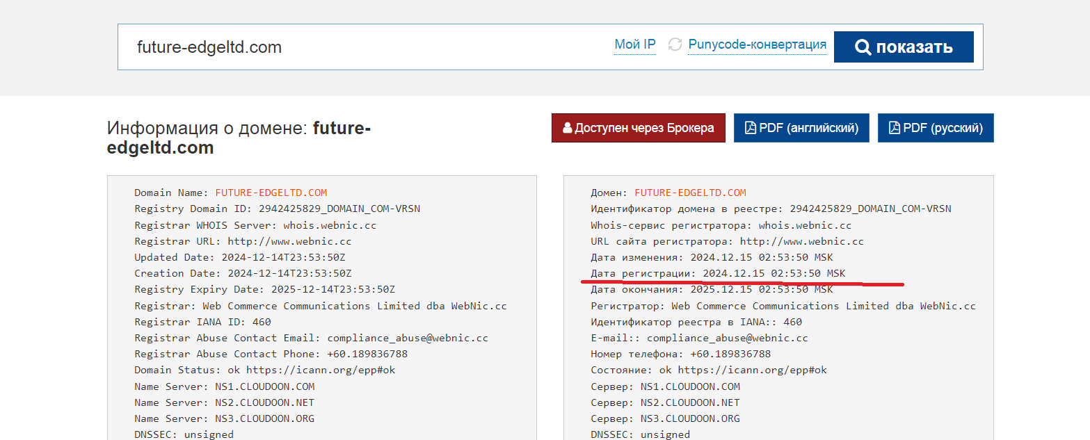The image size is (1090, 440).
Task: Download the PDF (русский) report
Action: 936,128
